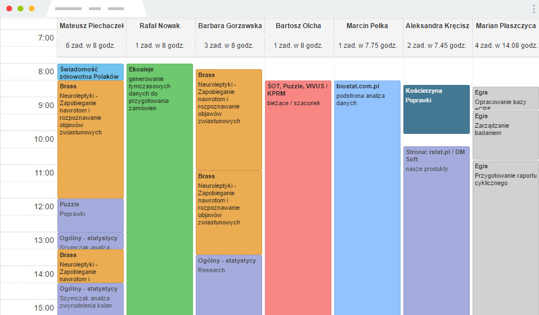Open the Egis Przygotowanie raportu cyklicznego task
The height and width of the screenshot is (315, 539).
click(506, 238)
